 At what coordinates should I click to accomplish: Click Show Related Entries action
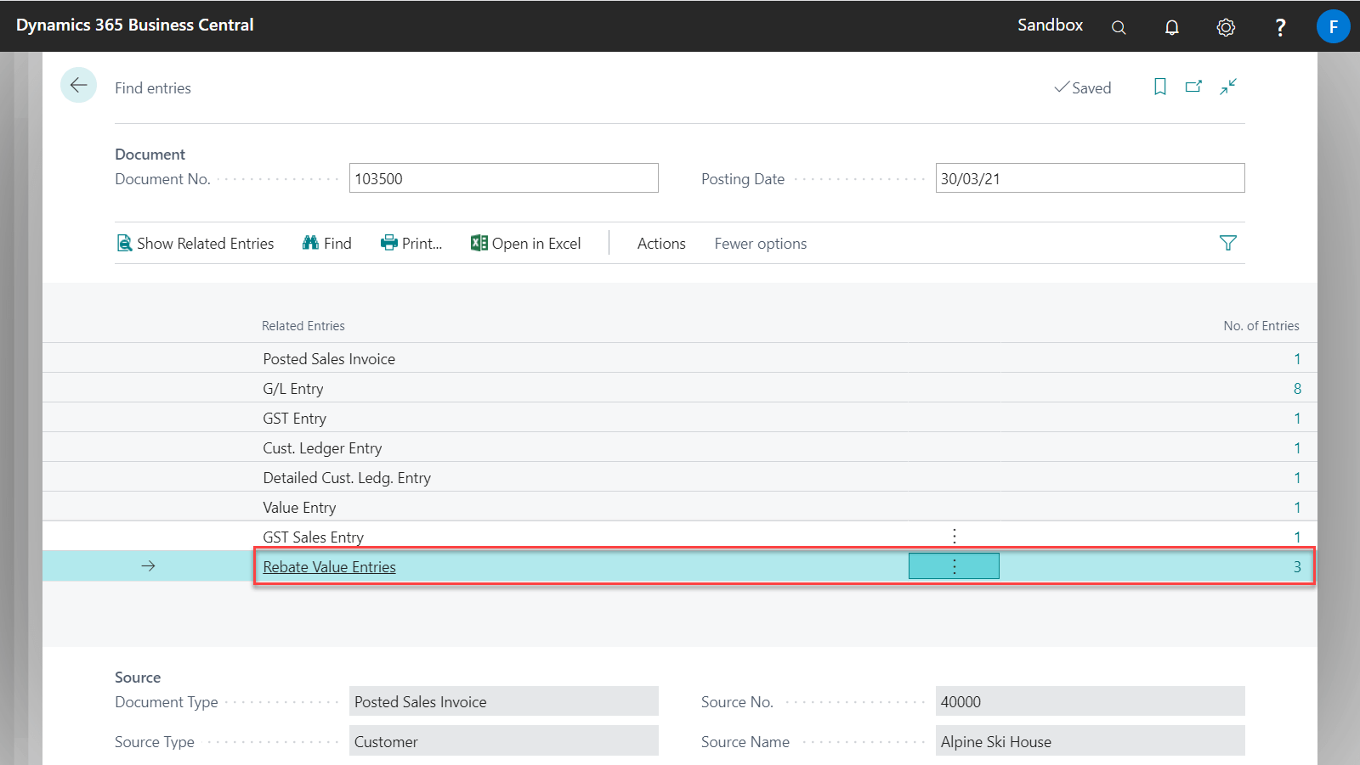195,244
